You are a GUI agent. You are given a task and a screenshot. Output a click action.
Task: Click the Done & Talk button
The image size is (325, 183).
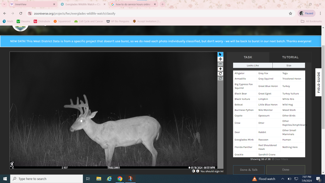(x=249, y=170)
